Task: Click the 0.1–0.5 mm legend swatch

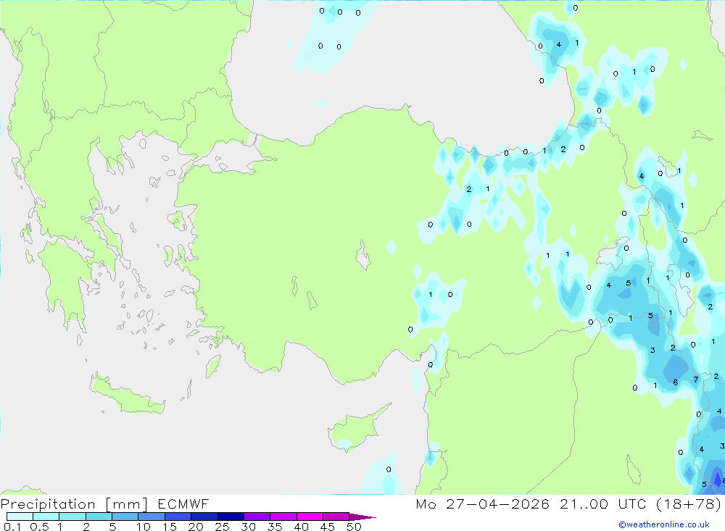Action: (20, 517)
